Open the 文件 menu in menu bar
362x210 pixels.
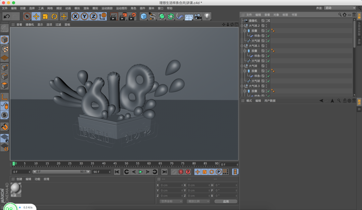5,8
